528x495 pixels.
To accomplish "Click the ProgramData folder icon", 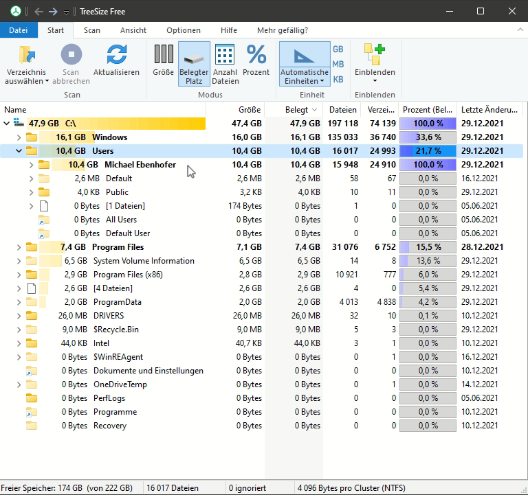I will (x=32, y=302).
